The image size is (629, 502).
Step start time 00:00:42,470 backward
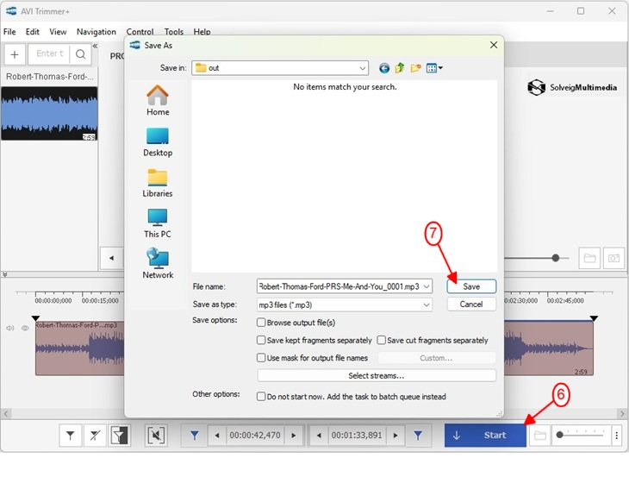click(217, 436)
